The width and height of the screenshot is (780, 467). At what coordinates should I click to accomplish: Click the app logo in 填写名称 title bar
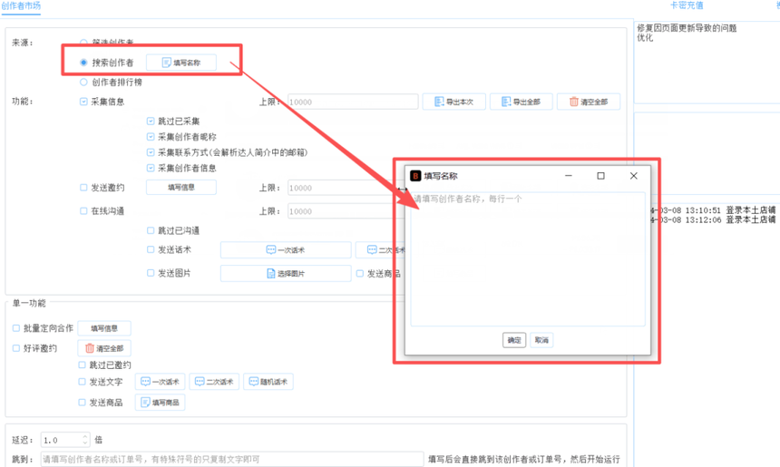click(415, 176)
